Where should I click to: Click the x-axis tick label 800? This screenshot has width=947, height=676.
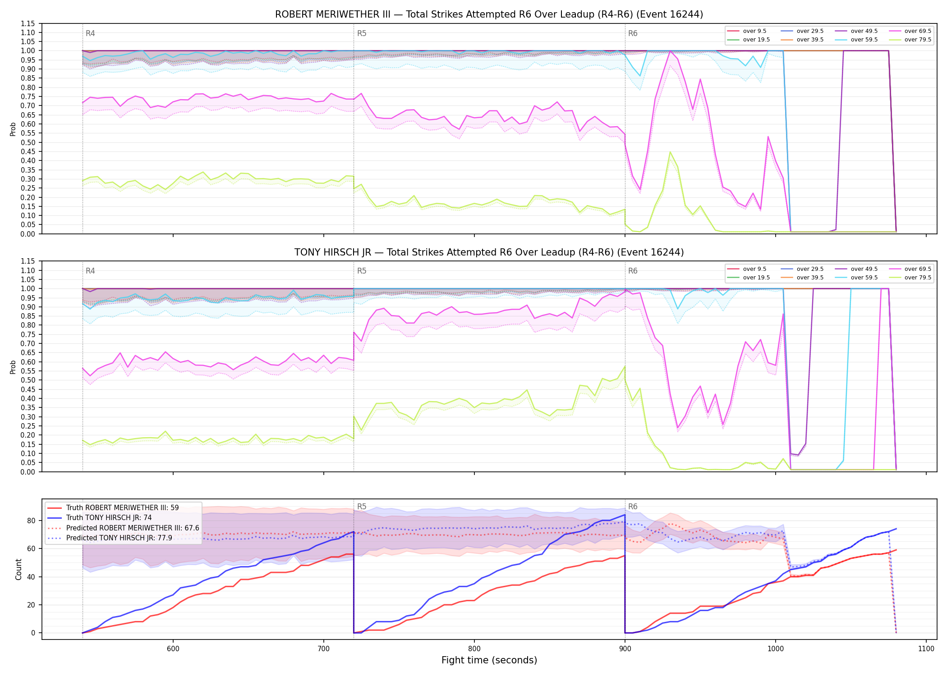pyautogui.click(x=474, y=649)
